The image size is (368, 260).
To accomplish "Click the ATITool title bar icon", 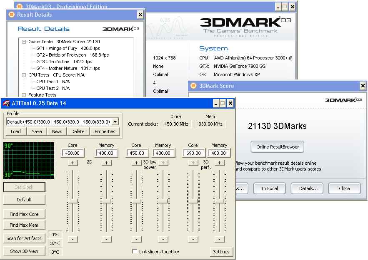I will (x=7, y=103).
